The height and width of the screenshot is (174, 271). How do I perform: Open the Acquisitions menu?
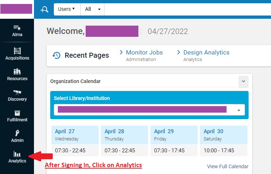point(17,54)
